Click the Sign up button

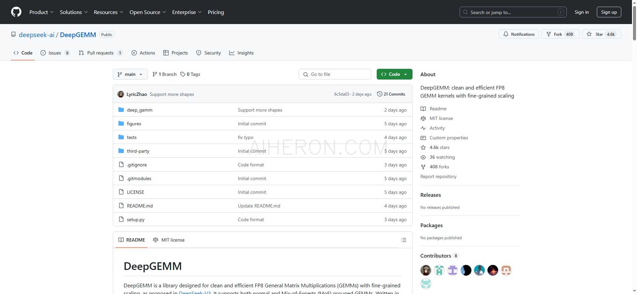click(x=609, y=12)
